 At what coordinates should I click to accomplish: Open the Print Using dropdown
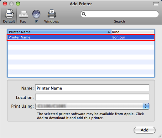tap(92, 106)
